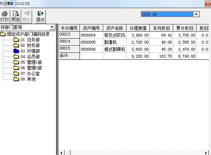Click asset number cell 0500006
This screenshot has width=211, height=155.
[92, 49]
